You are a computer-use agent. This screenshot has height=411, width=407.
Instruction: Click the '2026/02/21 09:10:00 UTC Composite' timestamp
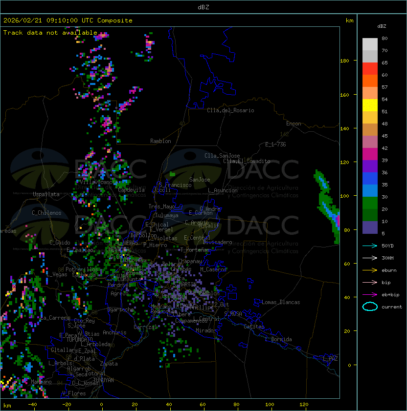pos(68,21)
